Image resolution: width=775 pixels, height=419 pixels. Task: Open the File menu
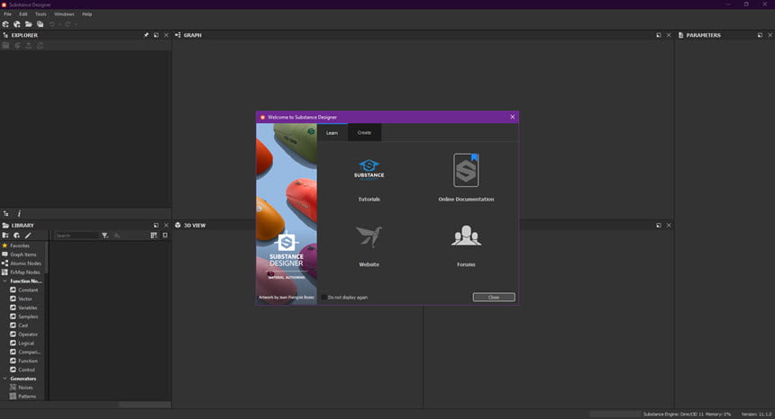7,14
